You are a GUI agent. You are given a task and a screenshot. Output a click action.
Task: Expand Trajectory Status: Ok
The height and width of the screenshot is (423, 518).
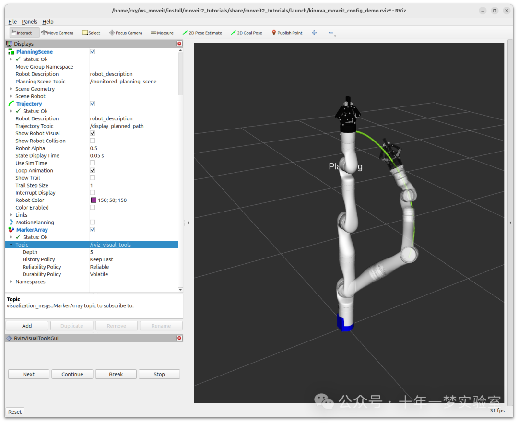11,111
